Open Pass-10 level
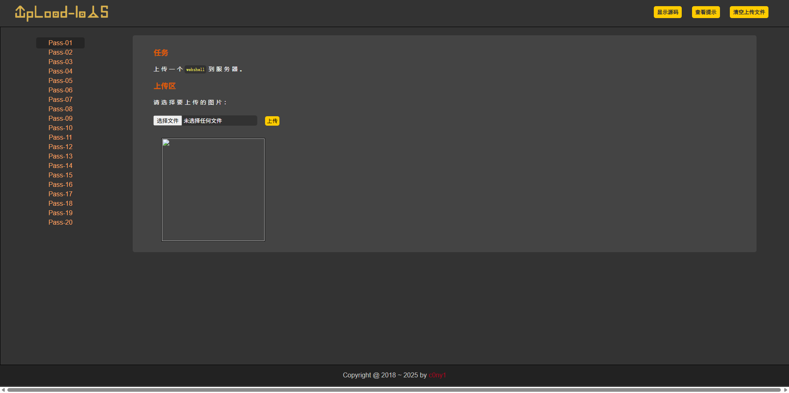 (60, 128)
